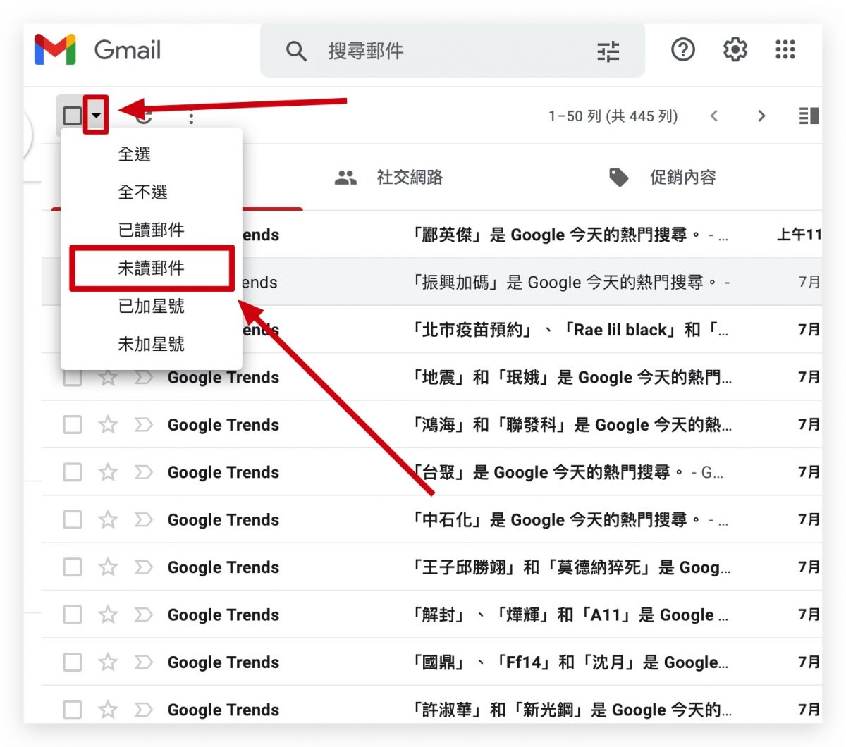Star the 「國鼎」 email
The height and width of the screenshot is (747, 846).
[x=108, y=662]
